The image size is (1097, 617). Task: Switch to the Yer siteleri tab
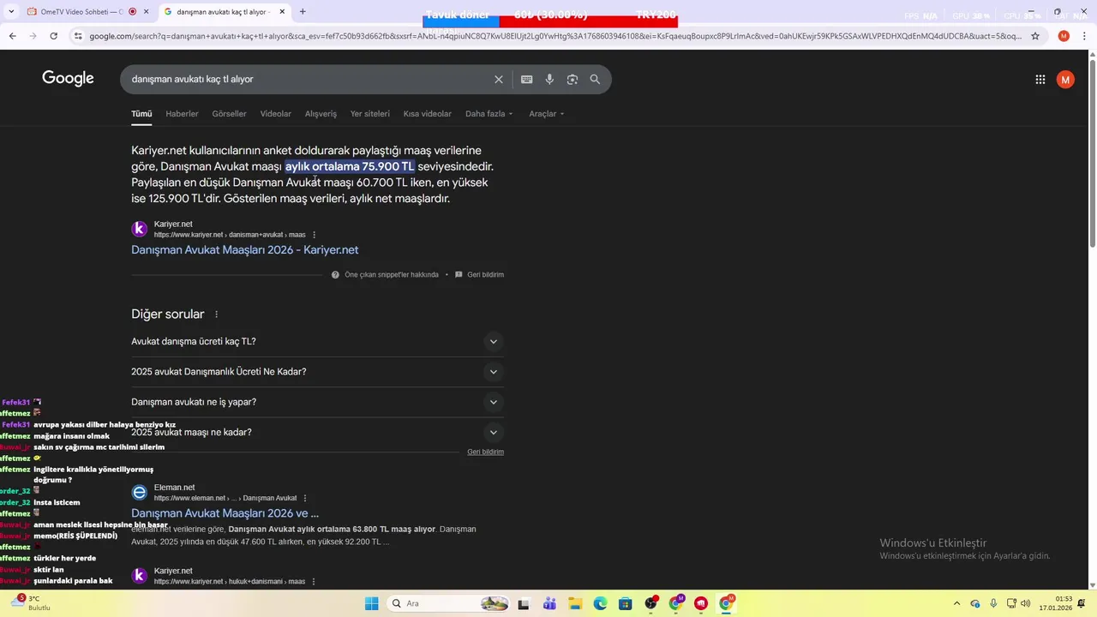(x=369, y=114)
